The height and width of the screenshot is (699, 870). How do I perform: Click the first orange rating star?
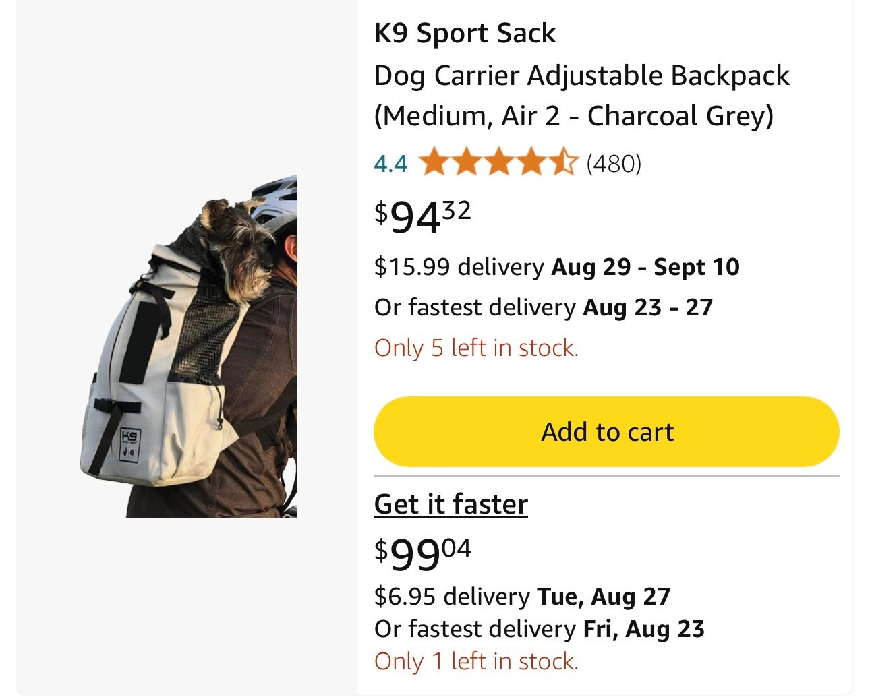[434, 163]
